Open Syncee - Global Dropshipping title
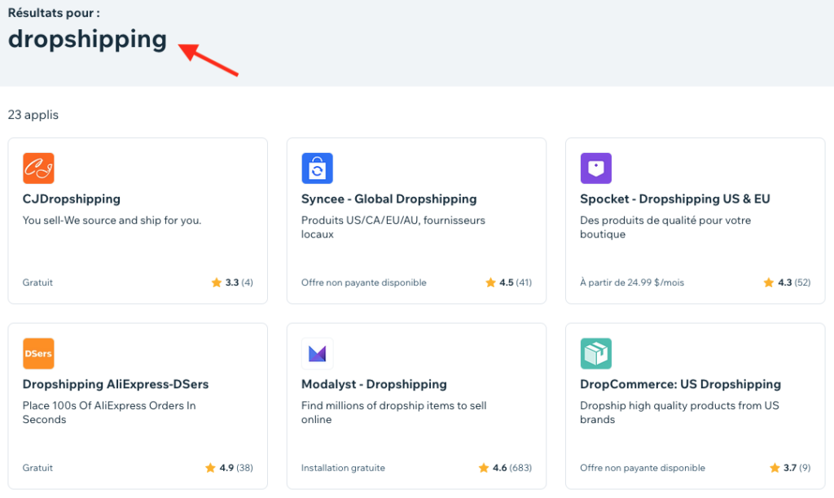The height and width of the screenshot is (498, 834). coord(388,199)
